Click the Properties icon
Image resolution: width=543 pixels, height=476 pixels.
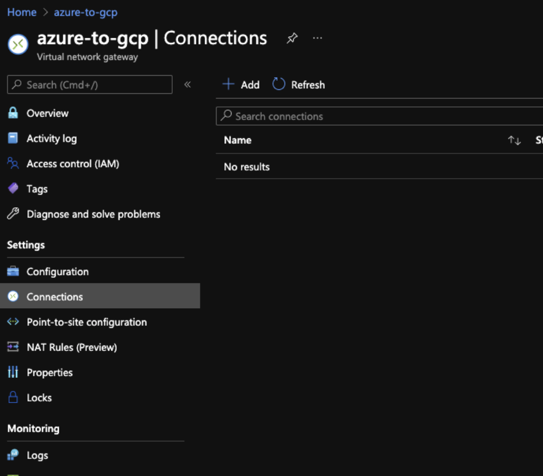(13, 372)
